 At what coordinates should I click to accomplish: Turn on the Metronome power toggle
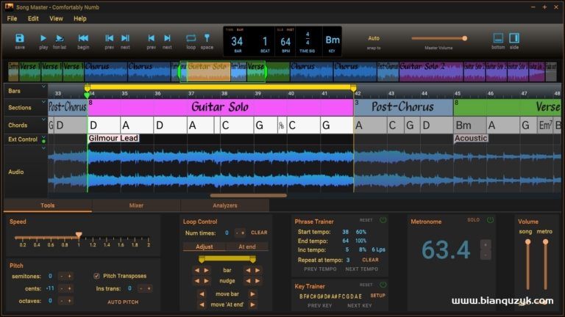[490, 220]
